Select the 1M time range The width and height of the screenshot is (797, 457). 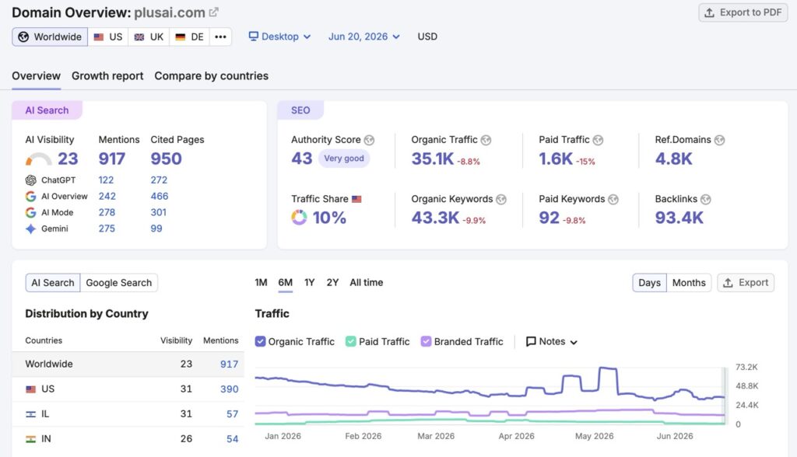click(262, 283)
